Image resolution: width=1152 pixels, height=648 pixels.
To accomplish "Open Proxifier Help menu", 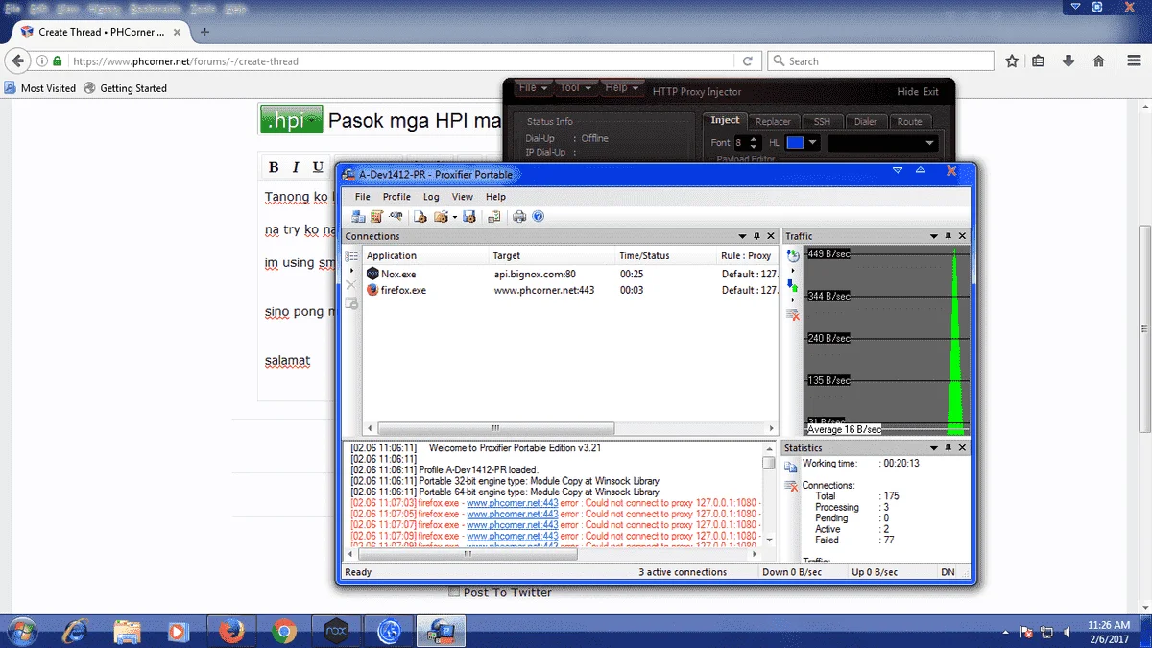I will click(x=495, y=197).
